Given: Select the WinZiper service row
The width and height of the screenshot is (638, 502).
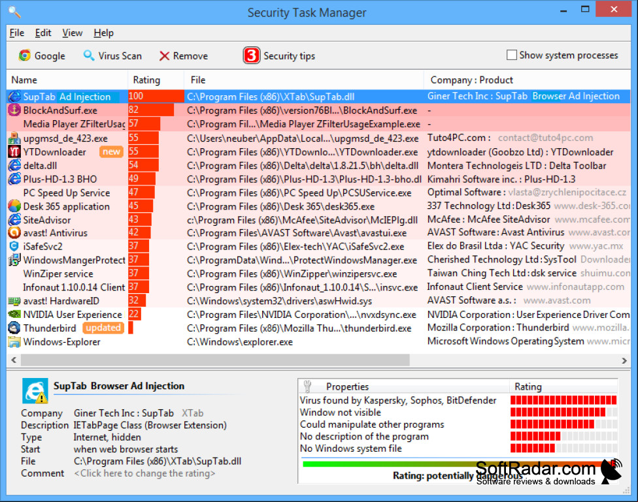Looking at the screenshot, I should coord(318,274).
